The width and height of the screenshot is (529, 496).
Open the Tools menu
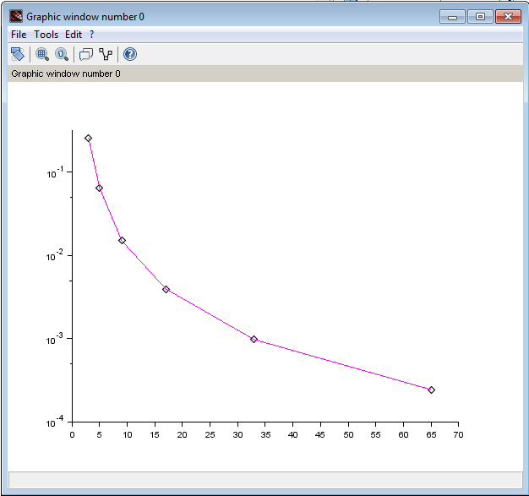click(46, 35)
